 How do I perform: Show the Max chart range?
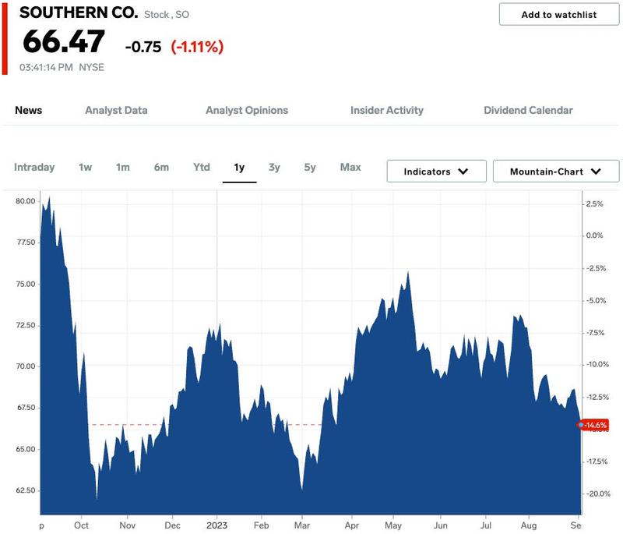pyautogui.click(x=350, y=167)
